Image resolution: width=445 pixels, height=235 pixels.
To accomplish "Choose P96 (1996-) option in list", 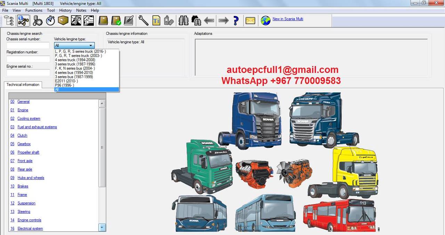I will (87, 85).
